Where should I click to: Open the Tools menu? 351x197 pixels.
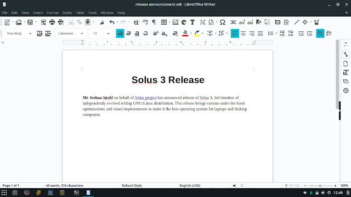(92, 13)
